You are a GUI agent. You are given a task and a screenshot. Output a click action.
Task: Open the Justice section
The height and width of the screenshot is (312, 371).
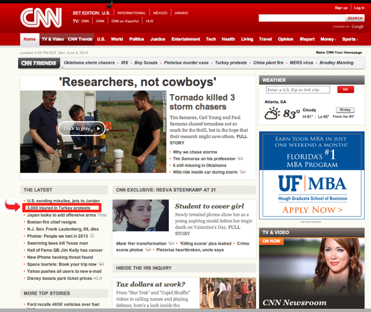pyautogui.click(x=158, y=39)
